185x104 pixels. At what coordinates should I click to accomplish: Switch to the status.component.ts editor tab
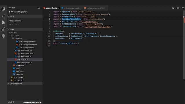72,8
